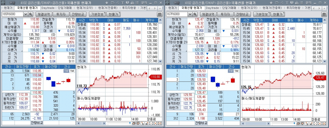Click zoom slider handle under right chart
Screen dimensions: 329x128
pos(294,123)
